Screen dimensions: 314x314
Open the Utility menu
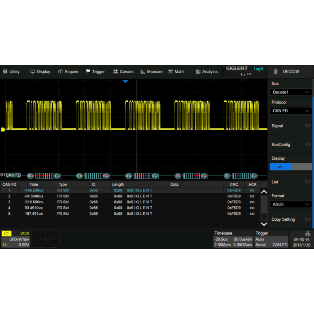11,72
